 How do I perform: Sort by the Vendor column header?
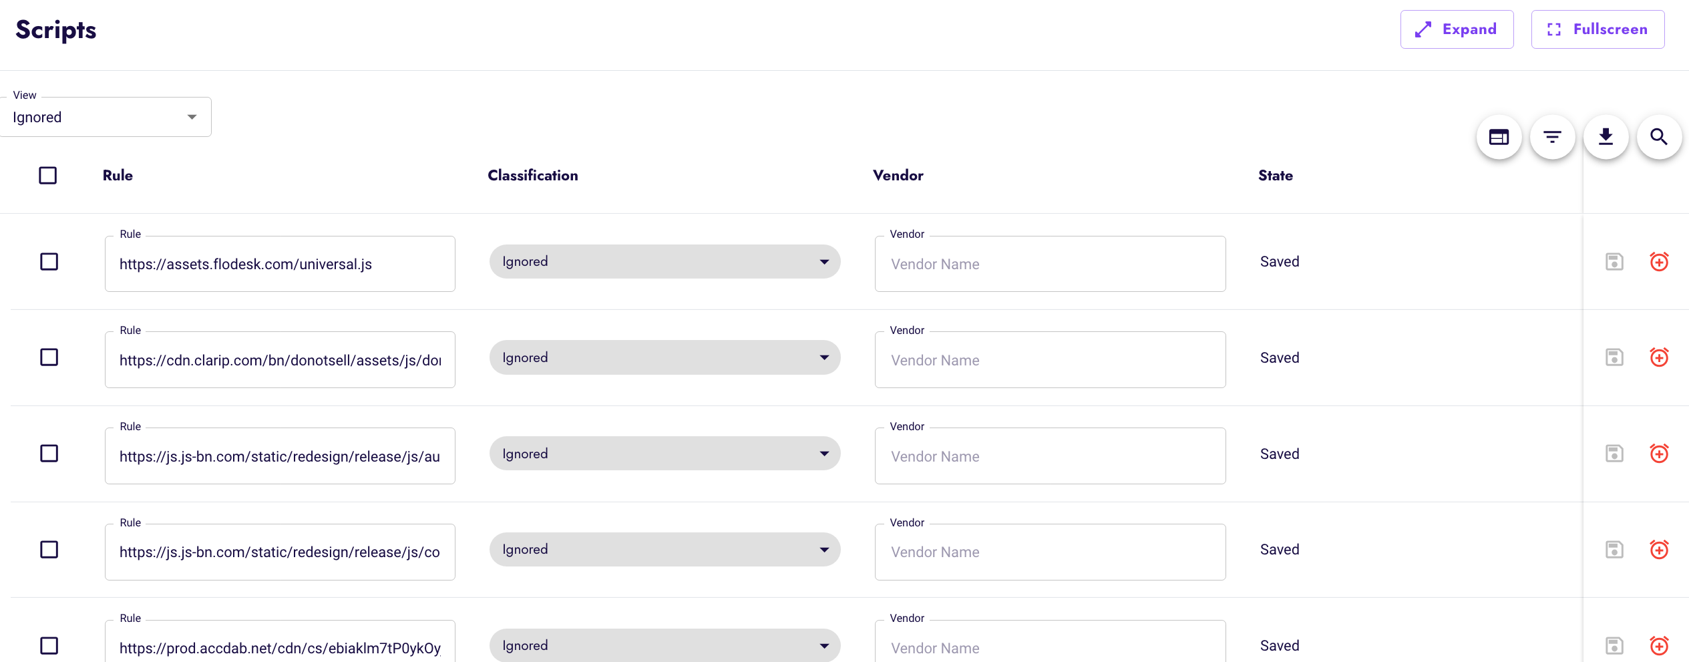point(898,176)
